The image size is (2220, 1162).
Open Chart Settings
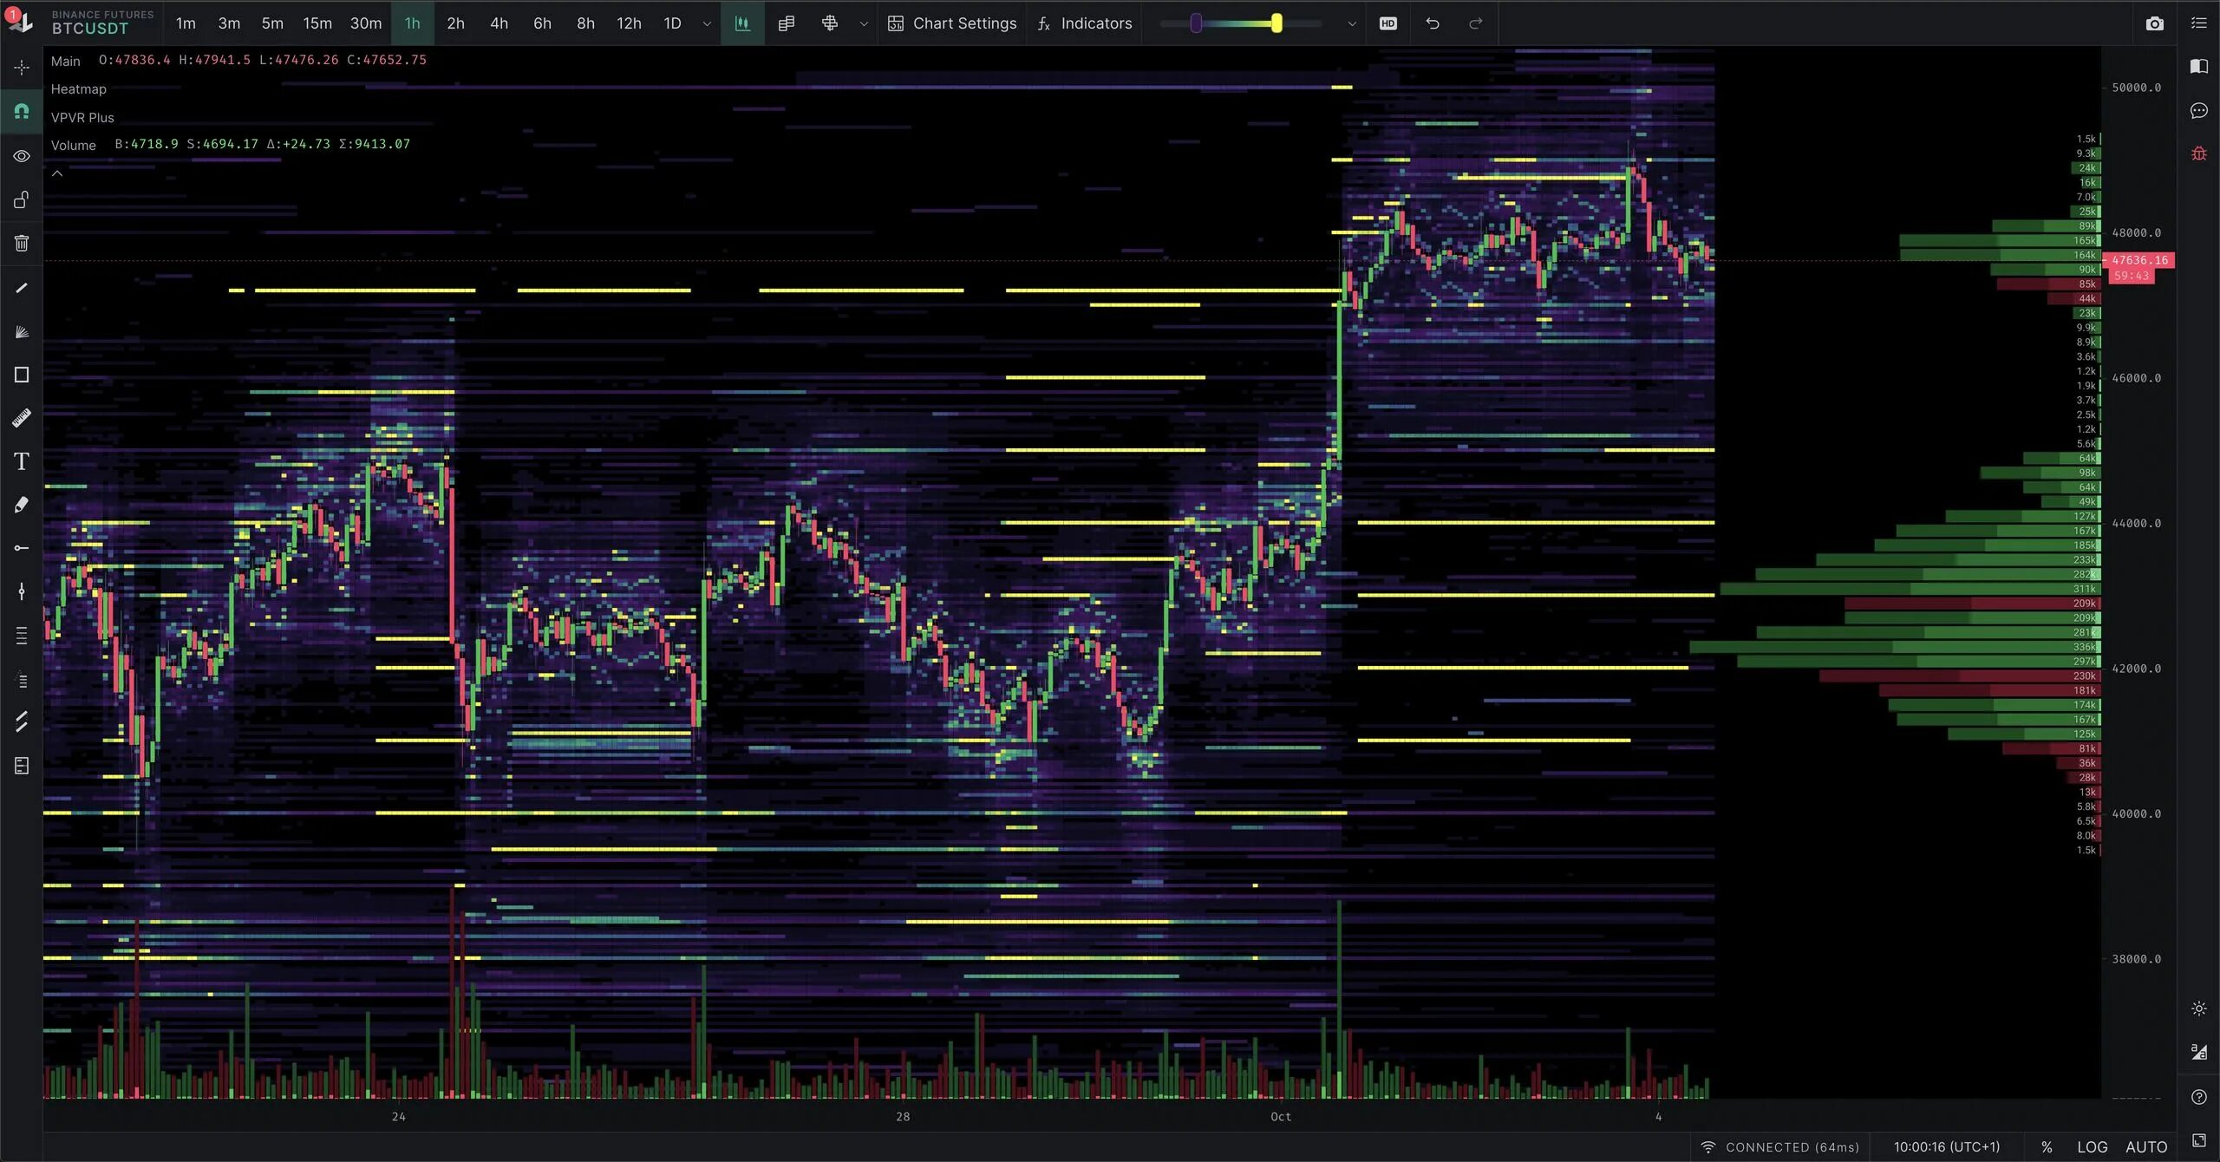point(952,23)
